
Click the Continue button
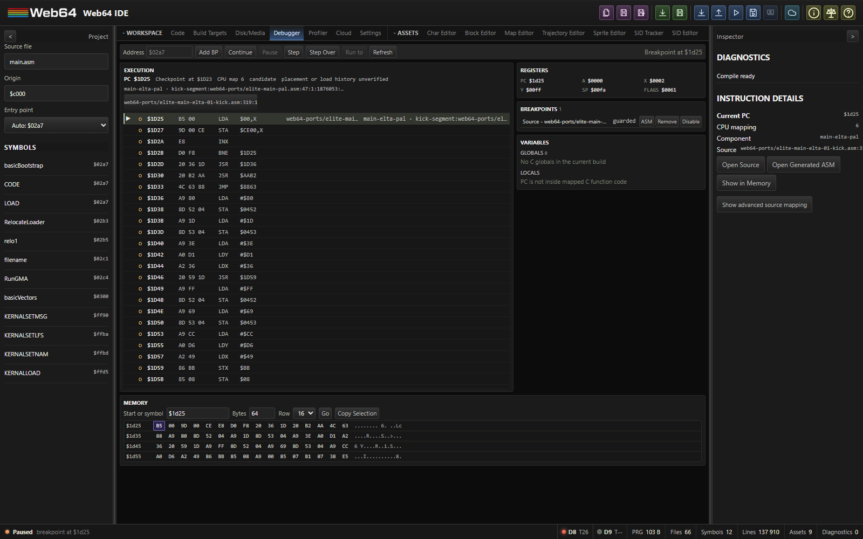pos(240,52)
